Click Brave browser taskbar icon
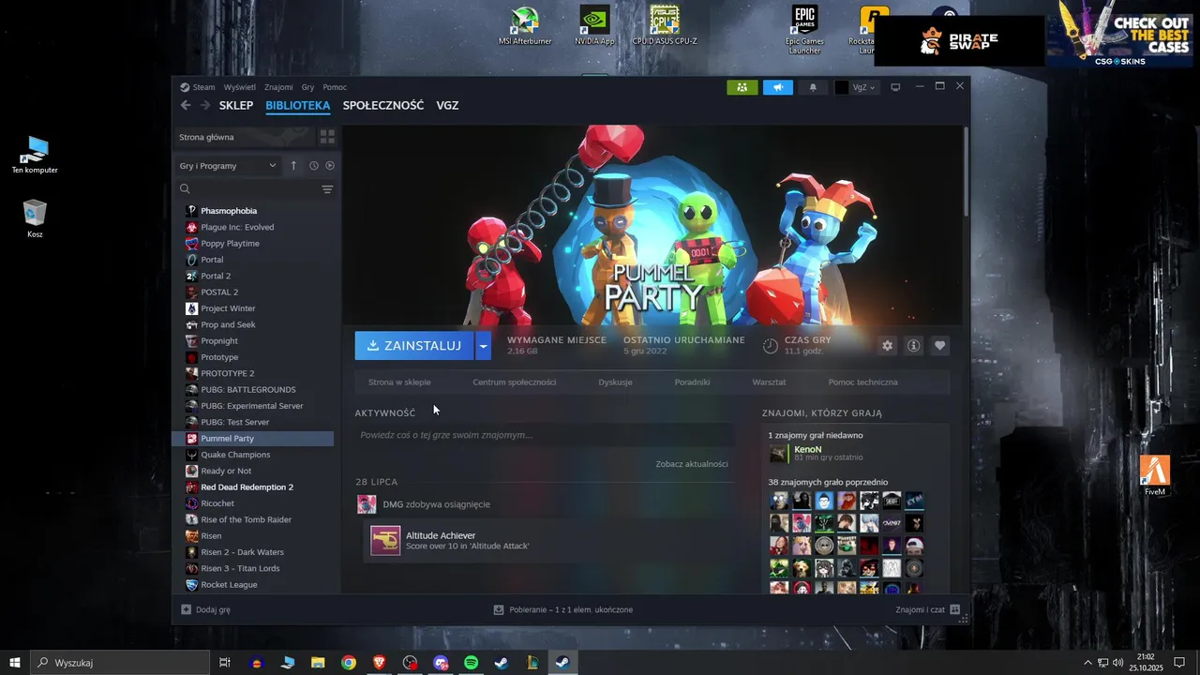 379,663
